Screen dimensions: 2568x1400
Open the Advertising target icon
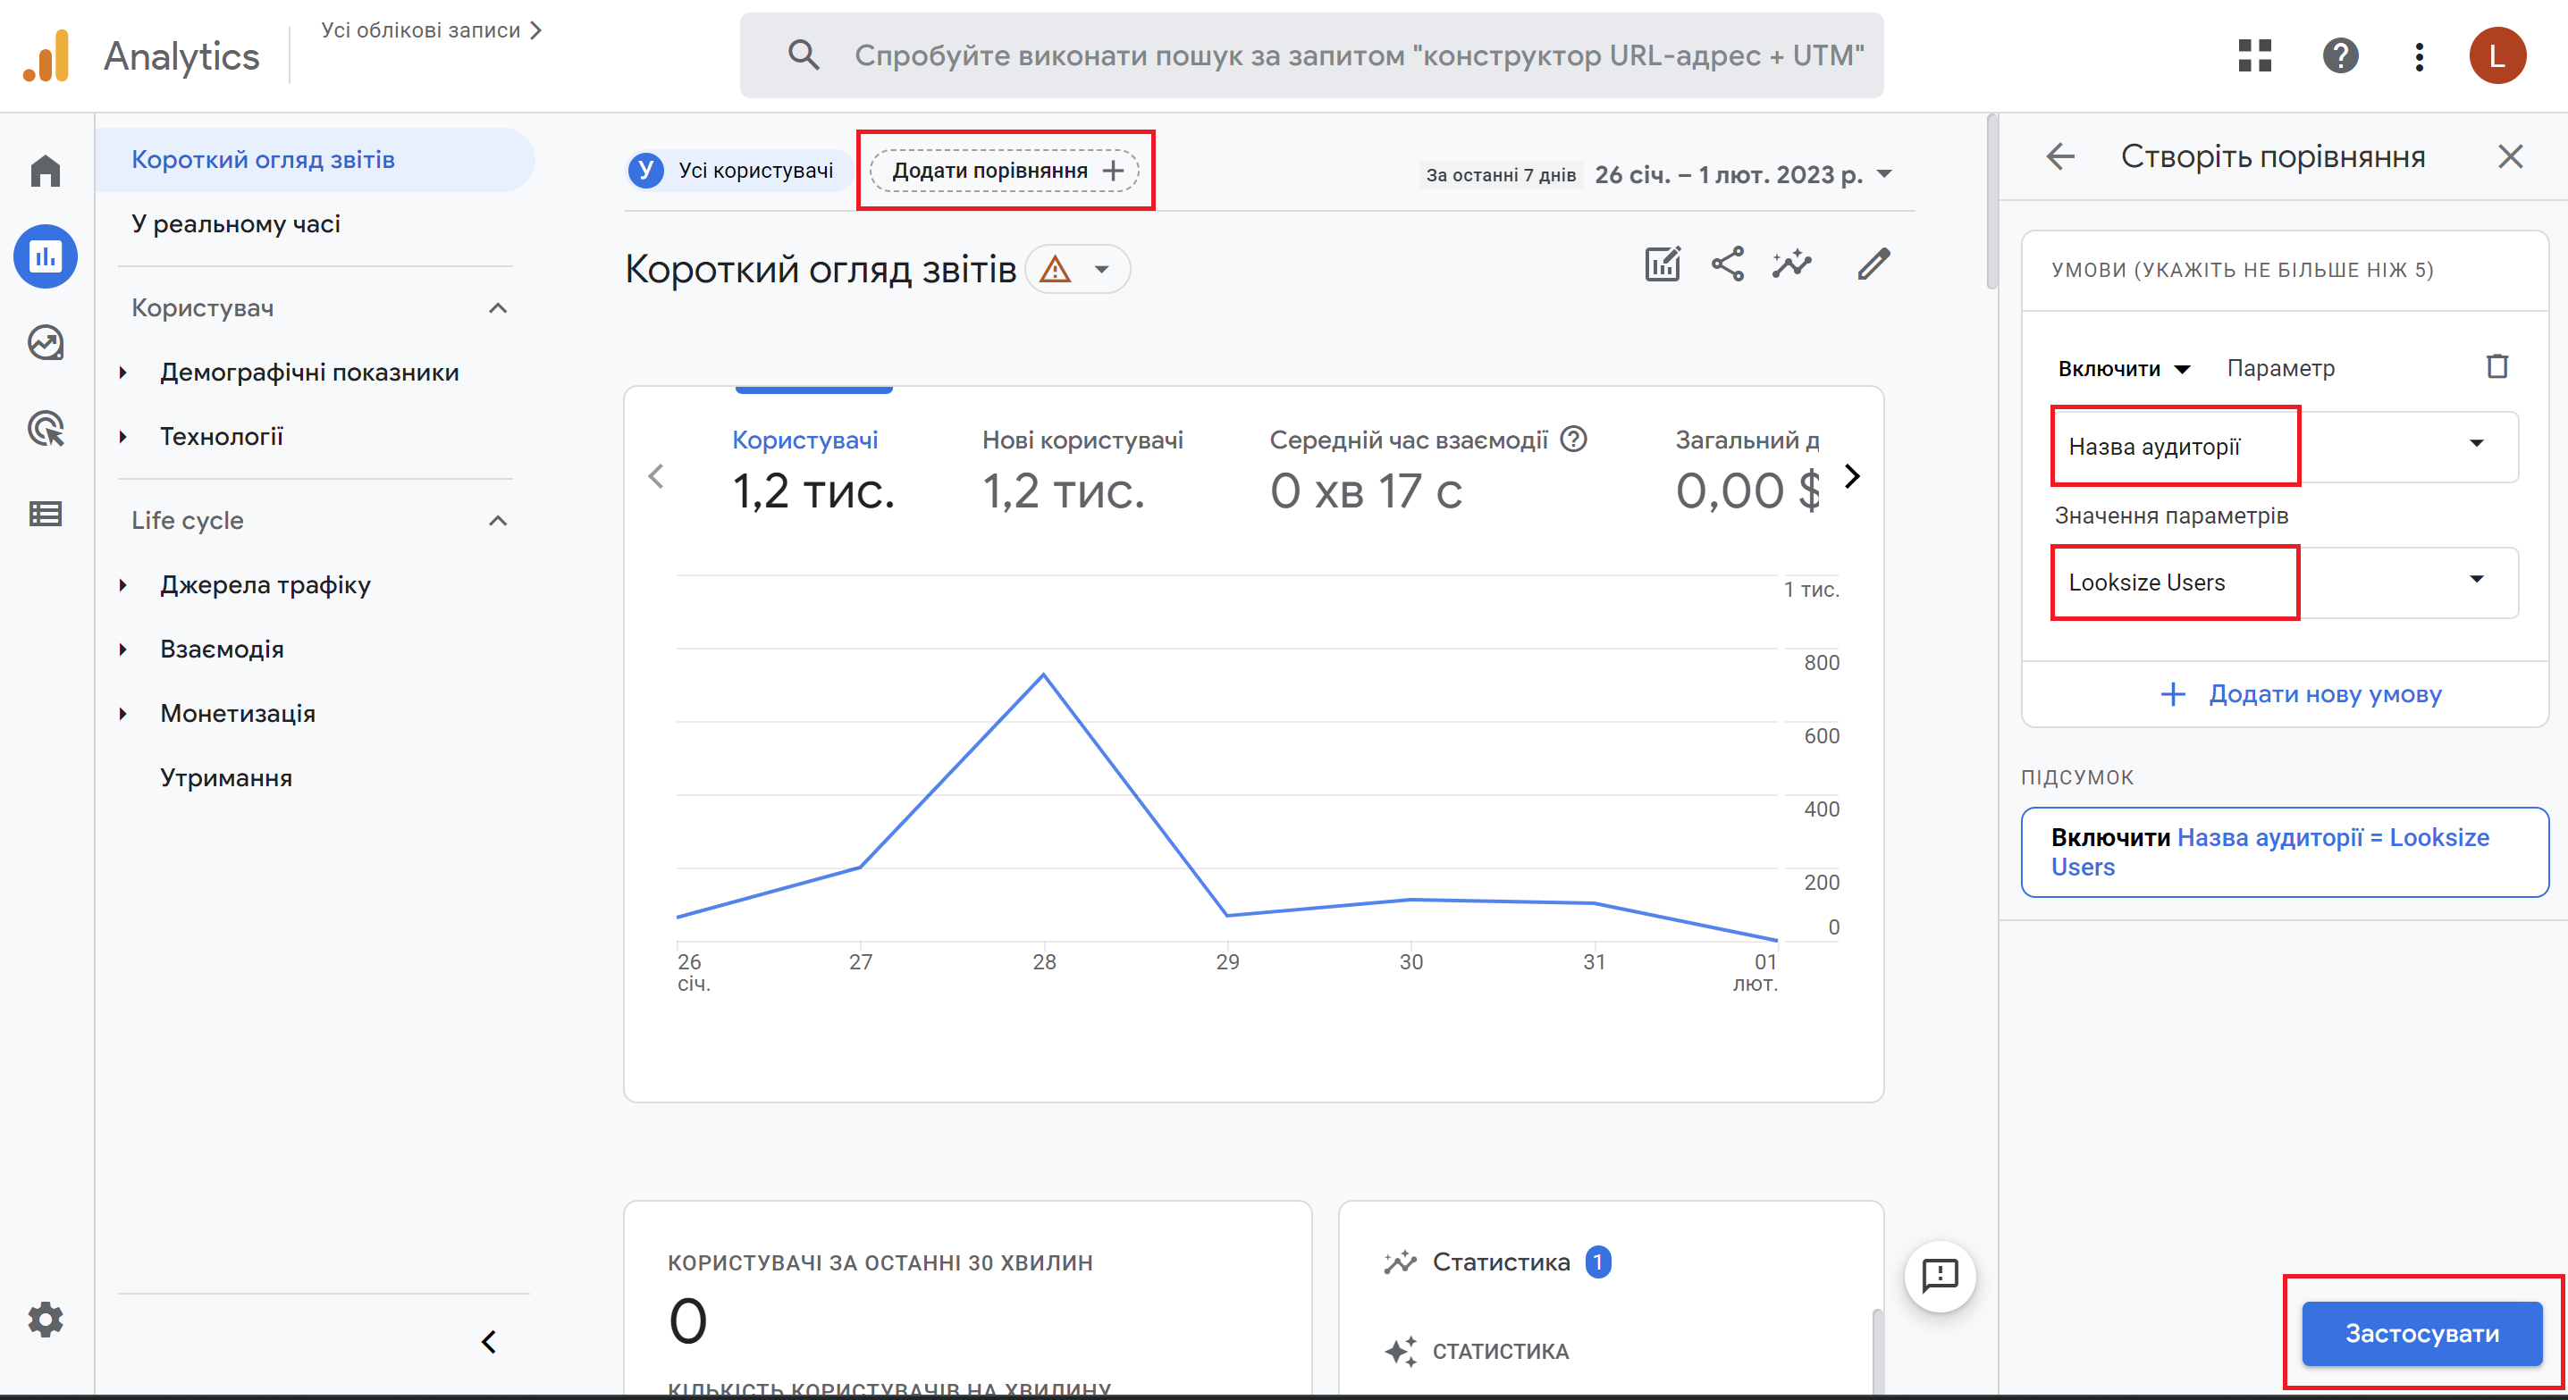46,429
